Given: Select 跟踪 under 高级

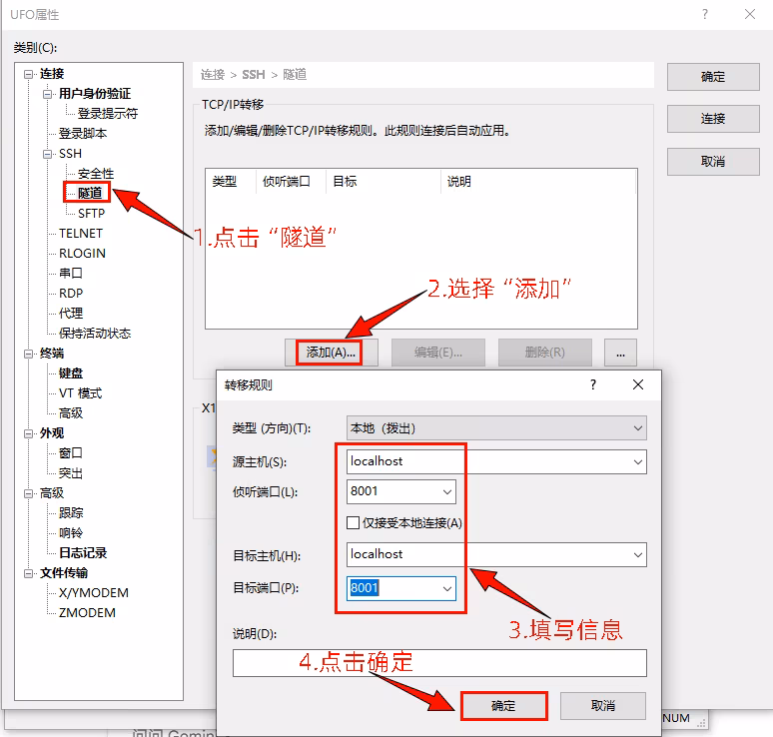Looking at the screenshot, I should click(71, 512).
